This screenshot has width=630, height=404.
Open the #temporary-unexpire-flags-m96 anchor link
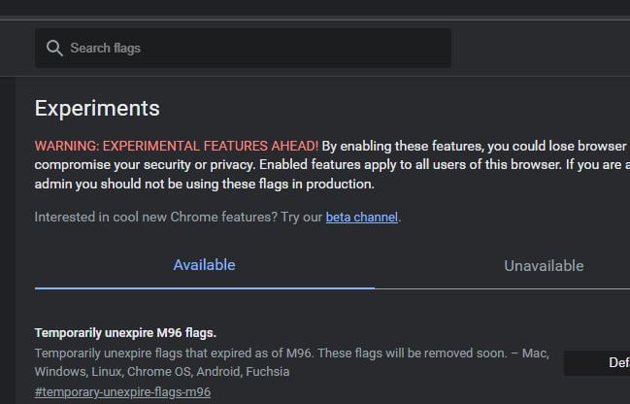[x=122, y=392]
